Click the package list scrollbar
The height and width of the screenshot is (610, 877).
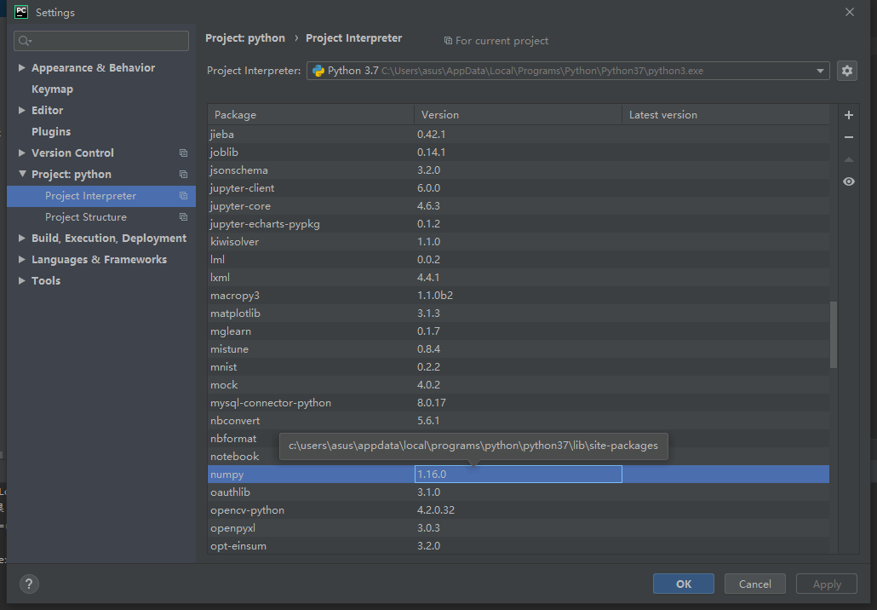point(832,337)
